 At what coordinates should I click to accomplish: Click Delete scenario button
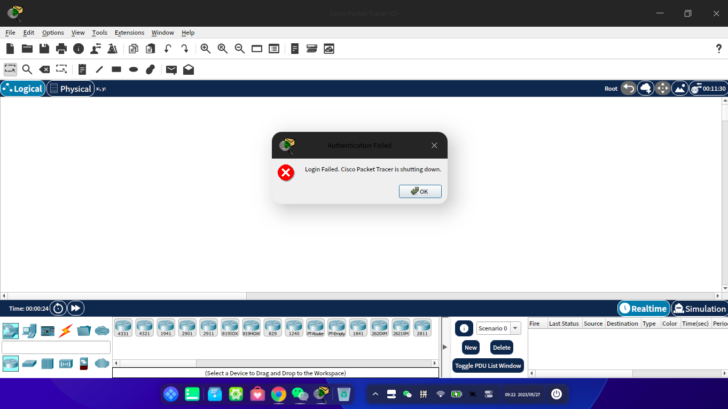click(x=502, y=348)
